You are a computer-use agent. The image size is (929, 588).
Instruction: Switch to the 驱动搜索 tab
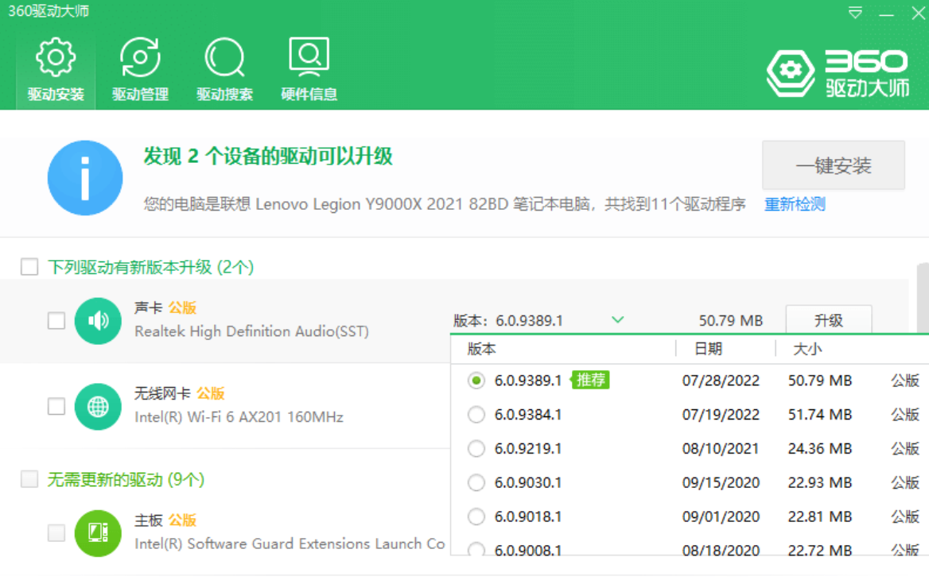224,71
